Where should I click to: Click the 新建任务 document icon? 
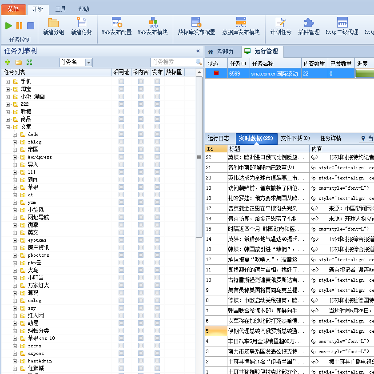[82, 23]
